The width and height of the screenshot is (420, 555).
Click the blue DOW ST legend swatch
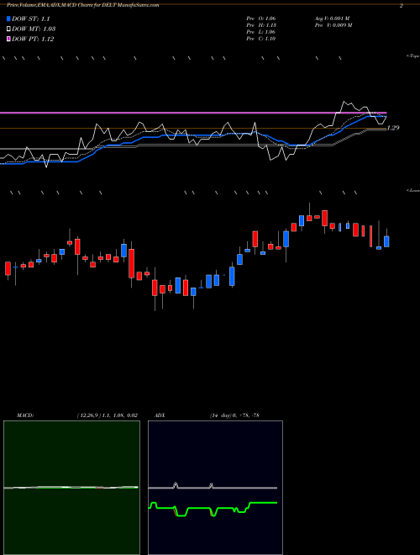[x=8, y=18]
